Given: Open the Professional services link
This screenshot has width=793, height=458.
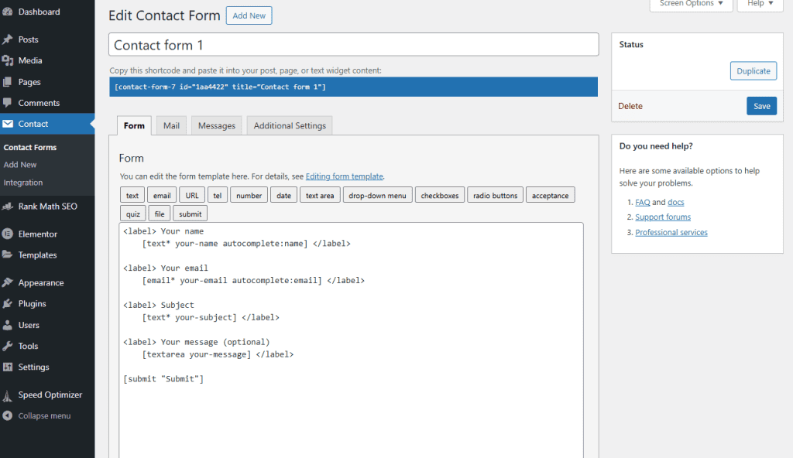Looking at the screenshot, I should [671, 233].
